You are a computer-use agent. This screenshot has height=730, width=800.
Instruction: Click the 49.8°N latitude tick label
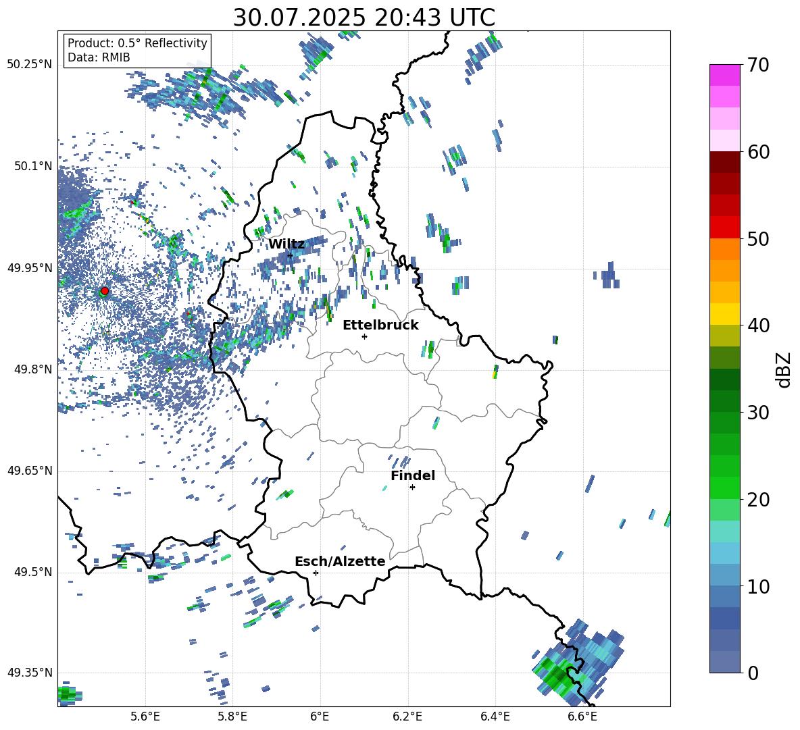33,369
